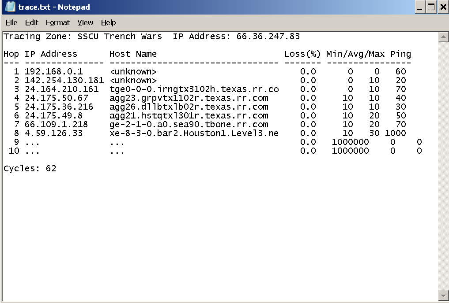Screen dimensions: 449x303
Task: Place cursor in 'Tracing Zone' text
Action: click(34, 37)
